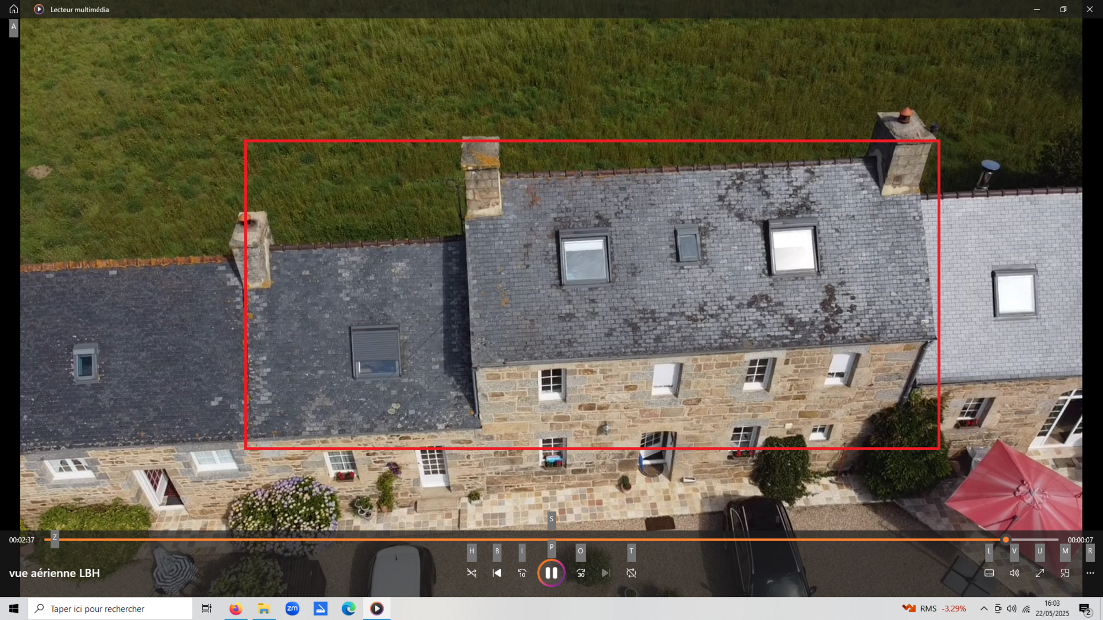
Task: Skip back 10 seconds
Action: point(522,573)
